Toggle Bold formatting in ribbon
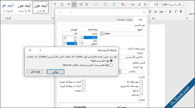The width and height of the screenshot is (195, 108). point(181,12)
